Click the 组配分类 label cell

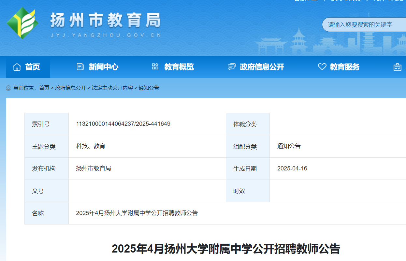[248, 146]
